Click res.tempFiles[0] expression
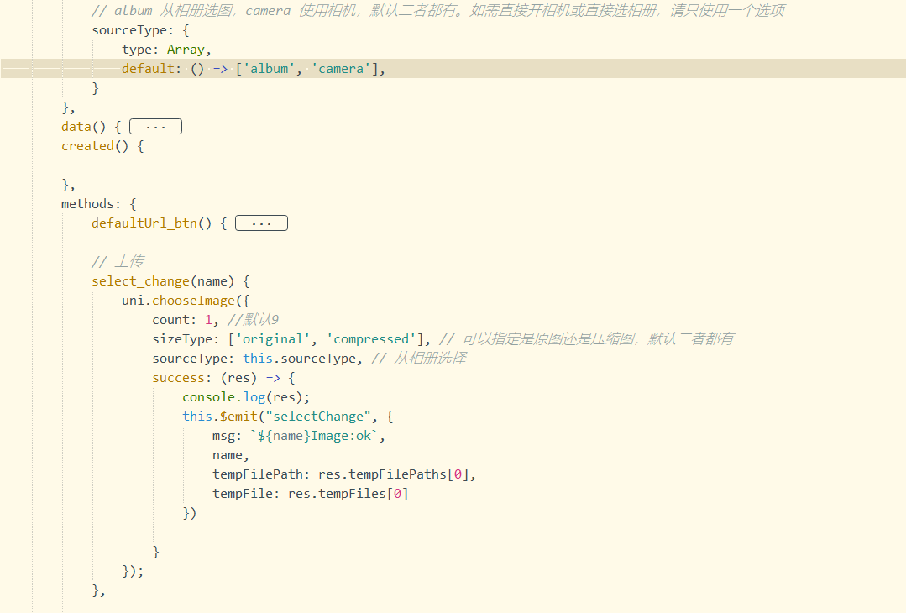Screen dimensions: 906x613 click(x=348, y=494)
